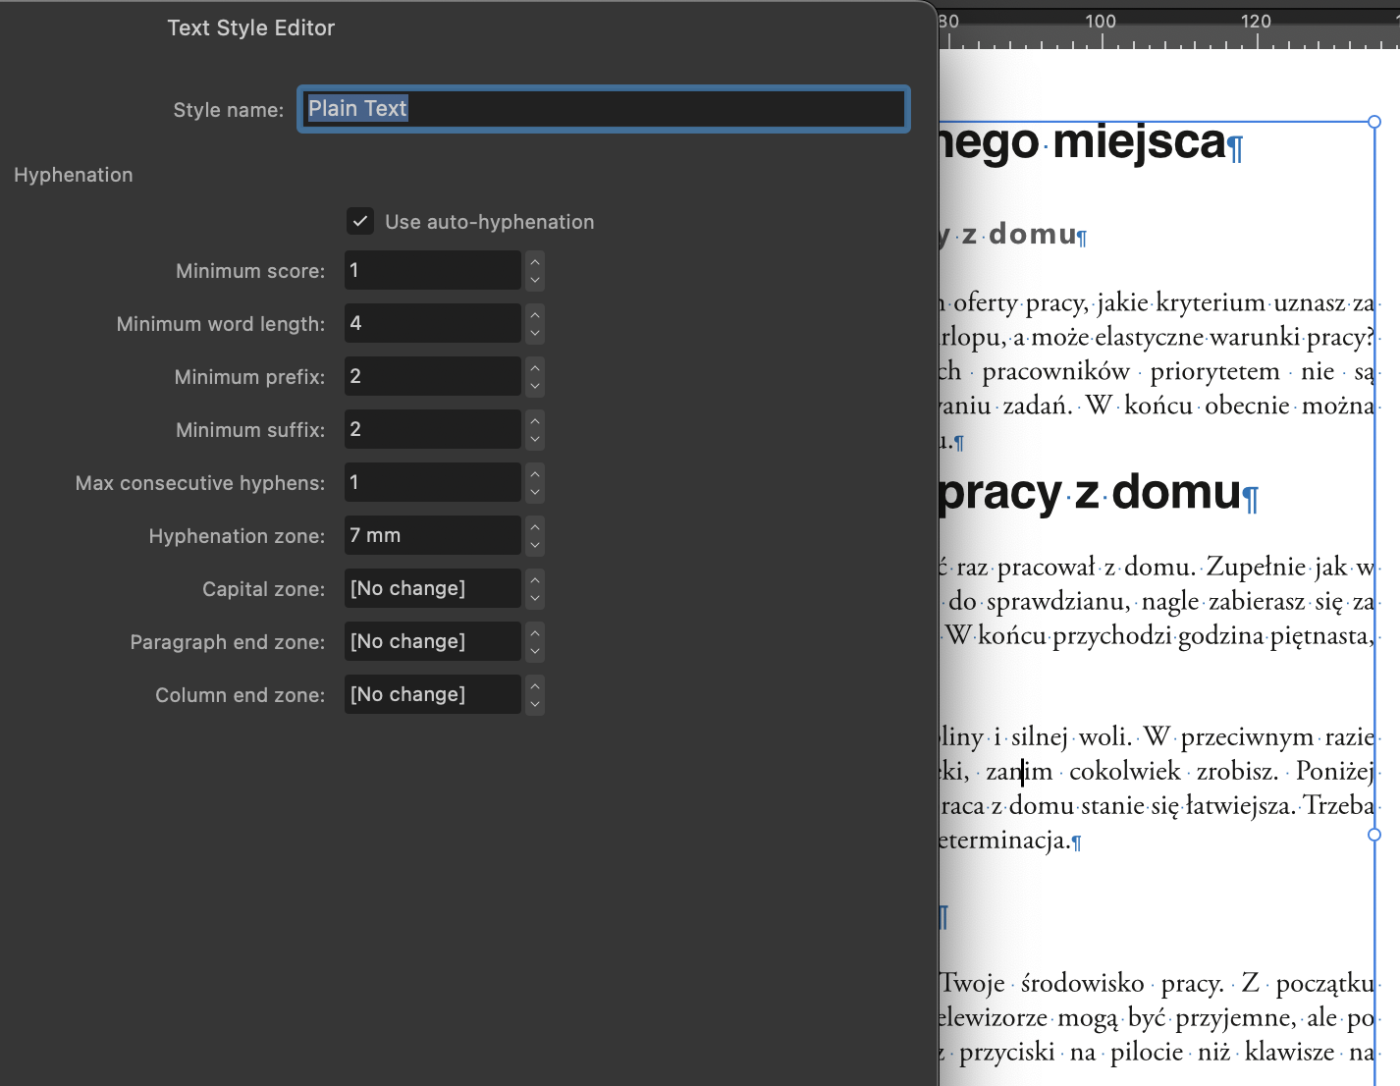Image resolution: width=1400 pixels, height=1086 pixels.
Task: Increase Minimum prefix value
Action: pos(535,366)
